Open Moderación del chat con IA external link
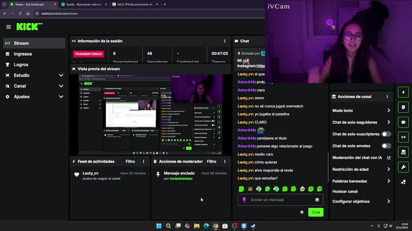412x231 pixels. click(389, 158)
